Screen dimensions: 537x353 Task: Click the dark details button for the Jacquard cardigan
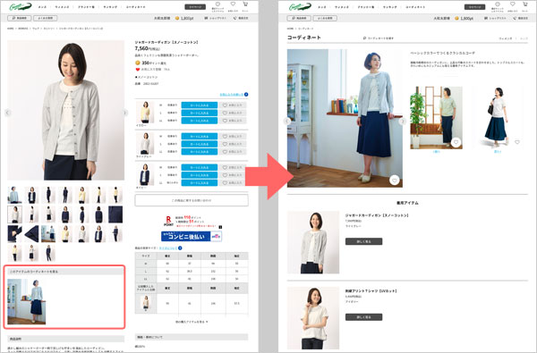[363, 241]
